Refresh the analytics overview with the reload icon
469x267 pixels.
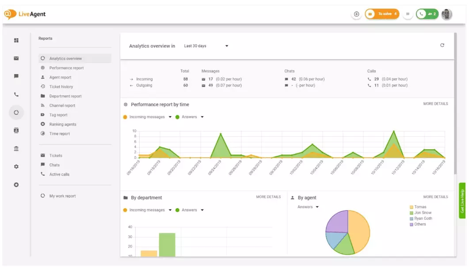pyautogui.click(x=442, y=45)
